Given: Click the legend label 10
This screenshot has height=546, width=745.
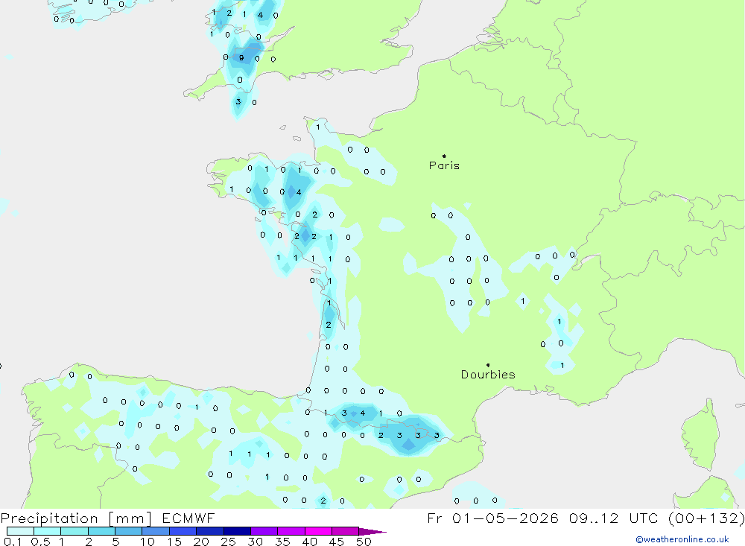Looking at the screenshot, I should point(147,542).
